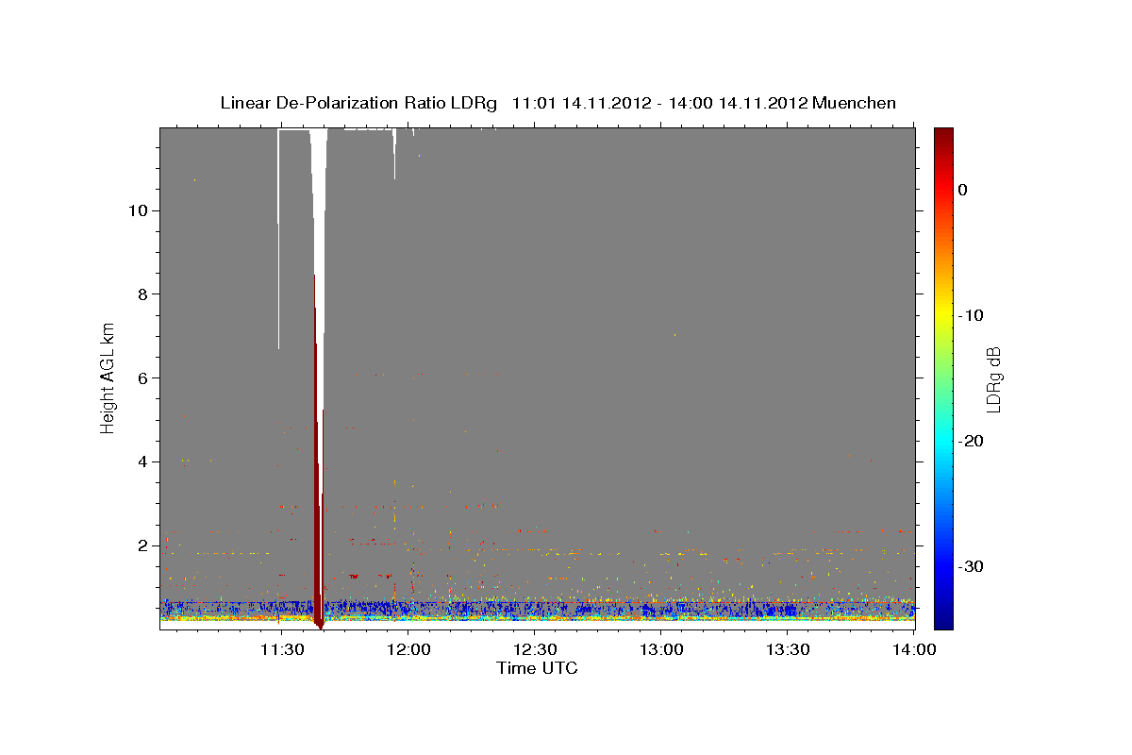Click the 12:30 time tick label
Image resolution: width=1132 pixels, height=755 pixels.
(536, 649)
